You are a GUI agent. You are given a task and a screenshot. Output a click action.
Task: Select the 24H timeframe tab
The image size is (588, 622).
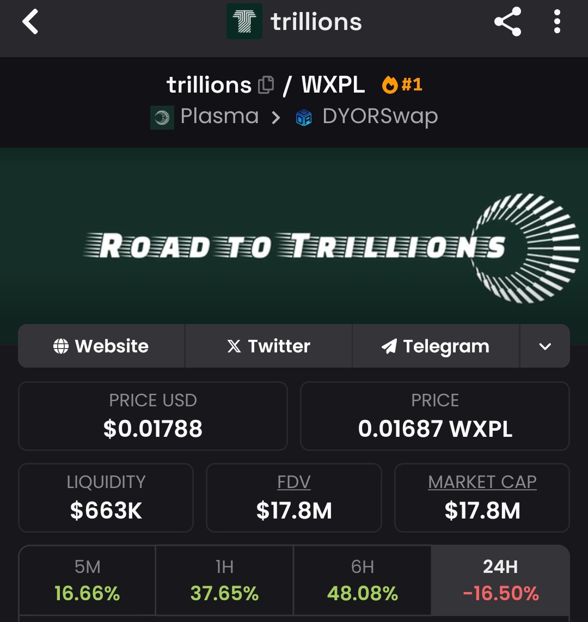pos(500,581)
